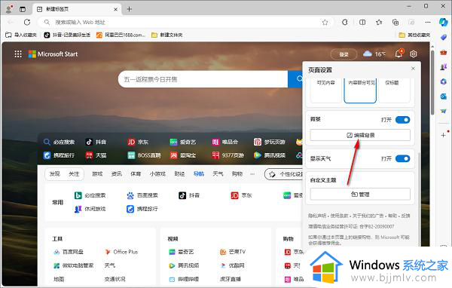This screenshot has width=452, height=288.
Task: Click the 编辑背景 edit background button
Action: (360, 135)
